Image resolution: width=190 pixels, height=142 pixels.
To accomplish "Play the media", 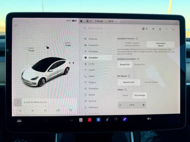I will [32, 110].
